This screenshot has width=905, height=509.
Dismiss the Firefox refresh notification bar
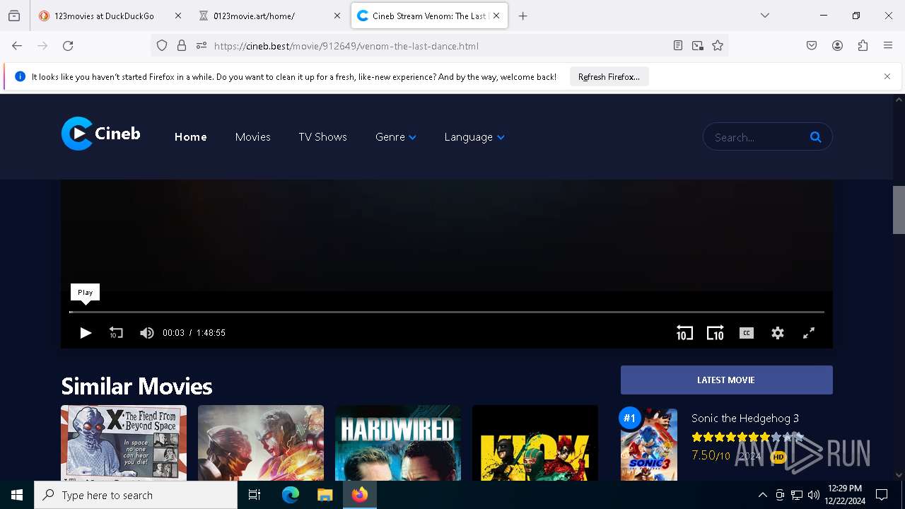pos(887,76)
